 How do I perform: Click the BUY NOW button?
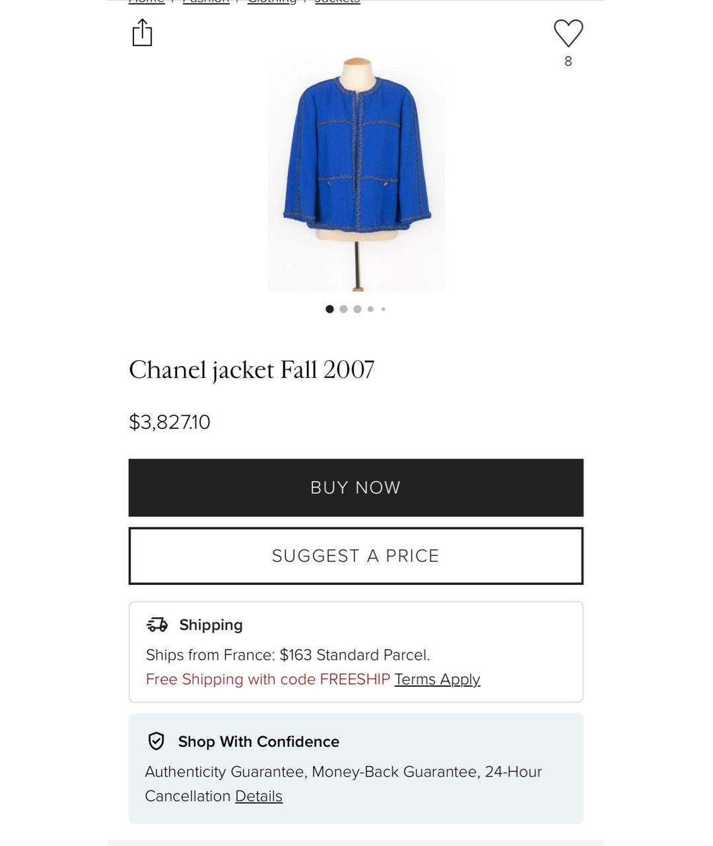click(356, 488)
